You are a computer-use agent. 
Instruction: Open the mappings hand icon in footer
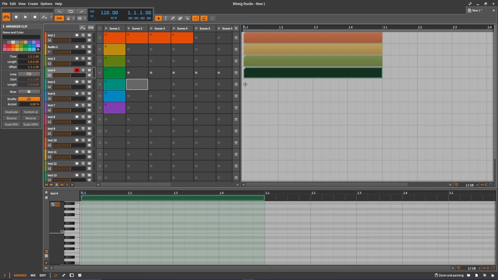[493, 275]
